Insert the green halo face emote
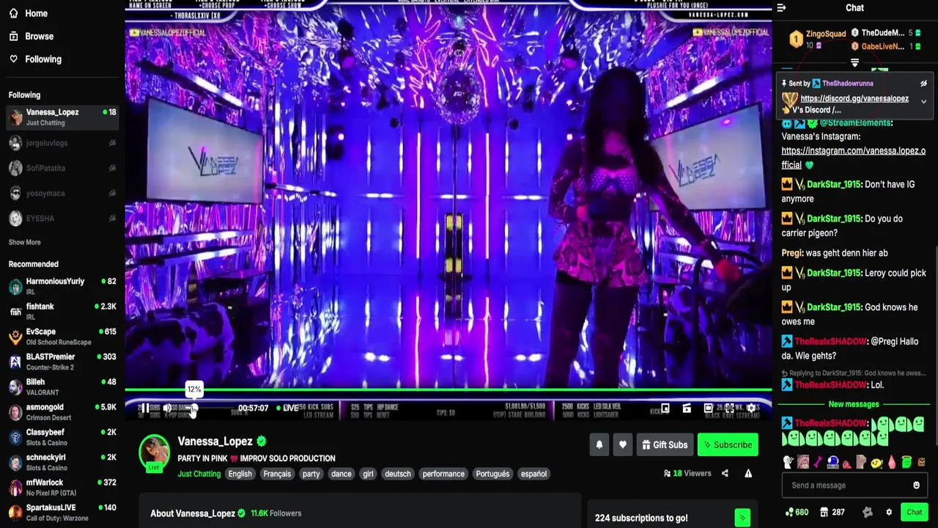The width and height of the screenshot is (938, 528). tap(906, 462)
